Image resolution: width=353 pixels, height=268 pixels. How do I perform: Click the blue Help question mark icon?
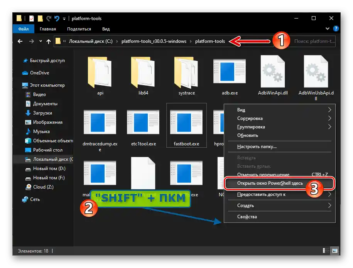[x=336, y=29]
